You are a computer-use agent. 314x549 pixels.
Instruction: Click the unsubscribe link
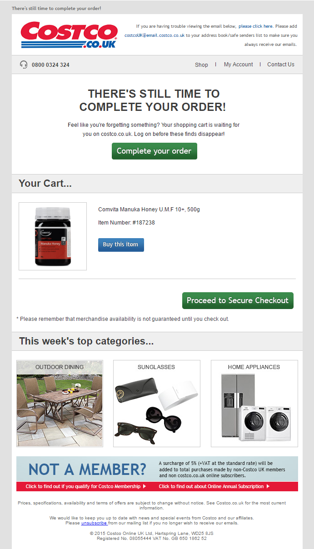pos(94,523)
